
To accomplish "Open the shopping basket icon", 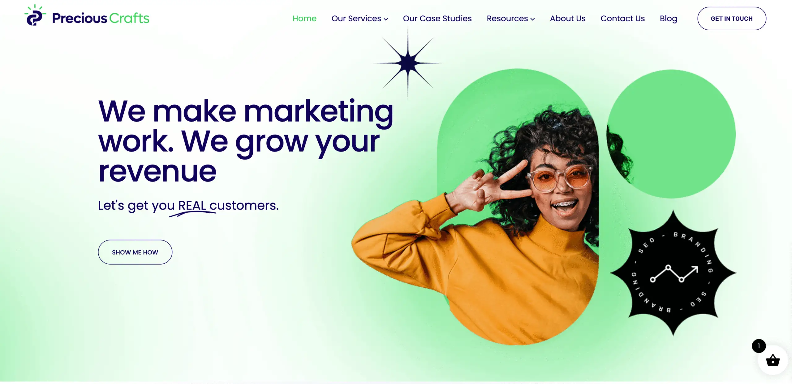I will pyautogui.click(x=773, y=360).
